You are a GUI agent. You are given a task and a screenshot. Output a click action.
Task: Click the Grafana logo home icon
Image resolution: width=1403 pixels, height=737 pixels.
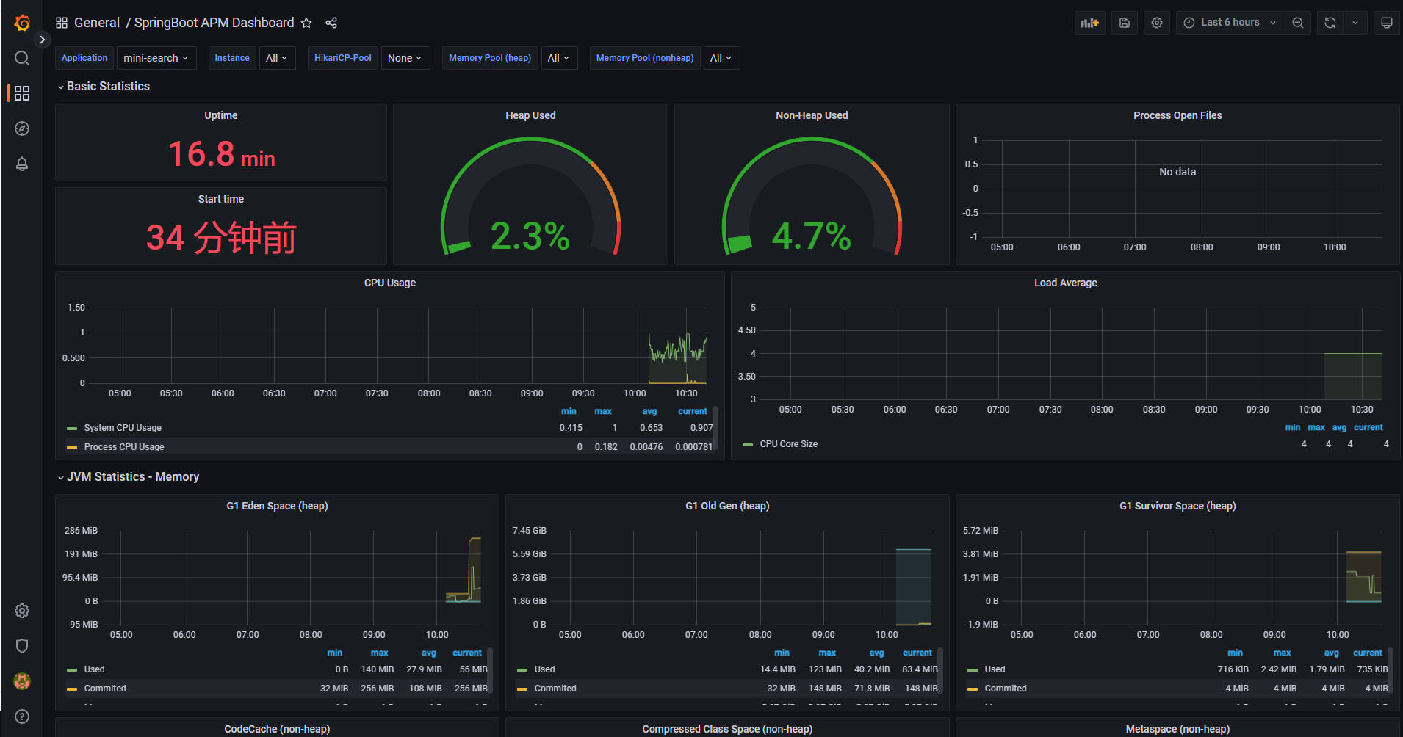[22, 23]
